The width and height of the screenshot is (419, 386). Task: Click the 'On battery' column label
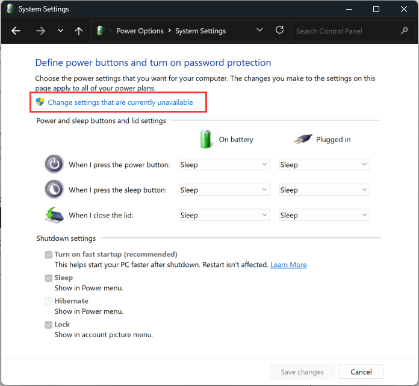236,139
